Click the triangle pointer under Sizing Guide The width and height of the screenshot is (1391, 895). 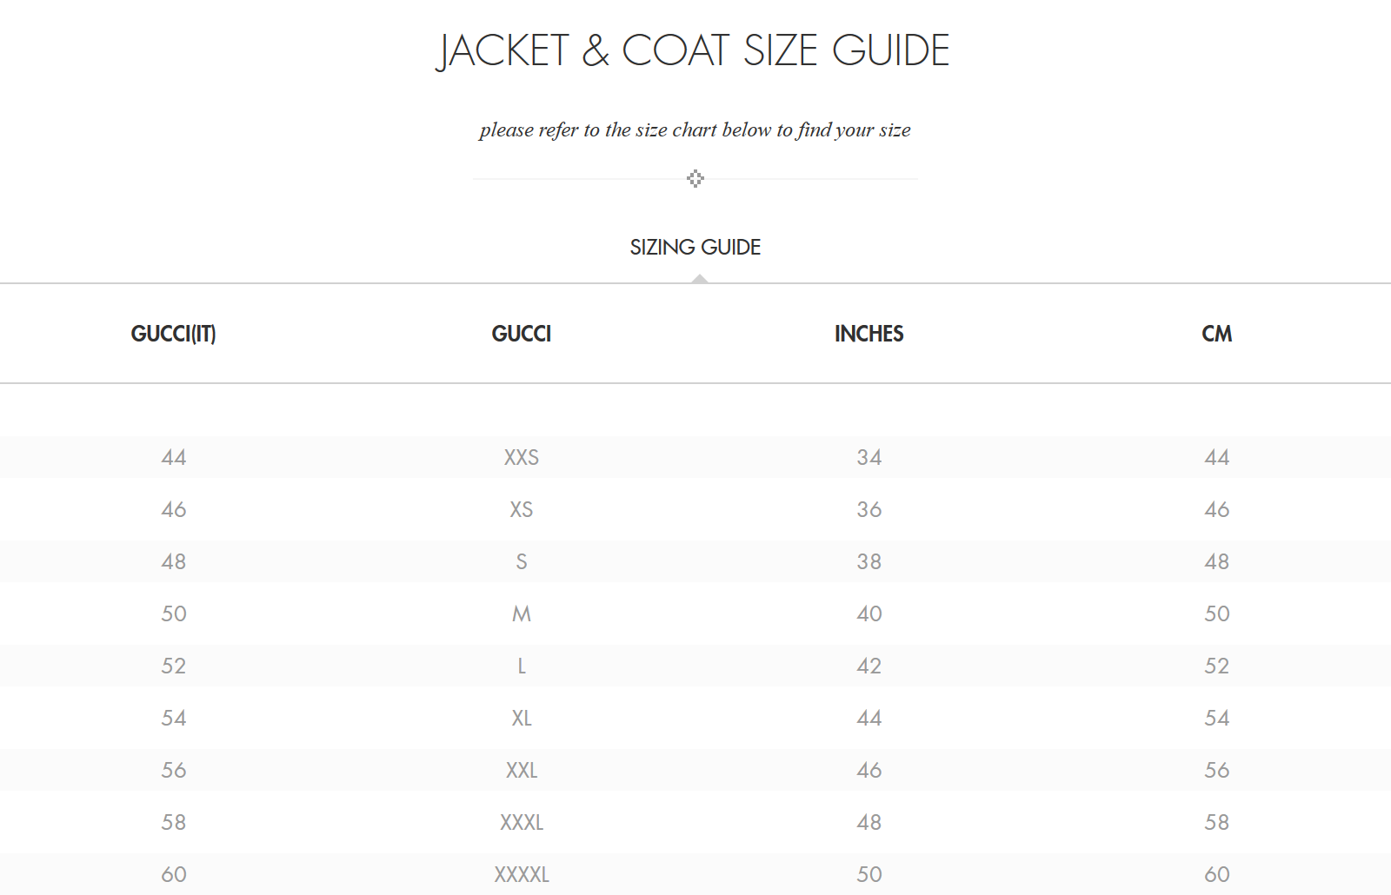tap(700, 279)
